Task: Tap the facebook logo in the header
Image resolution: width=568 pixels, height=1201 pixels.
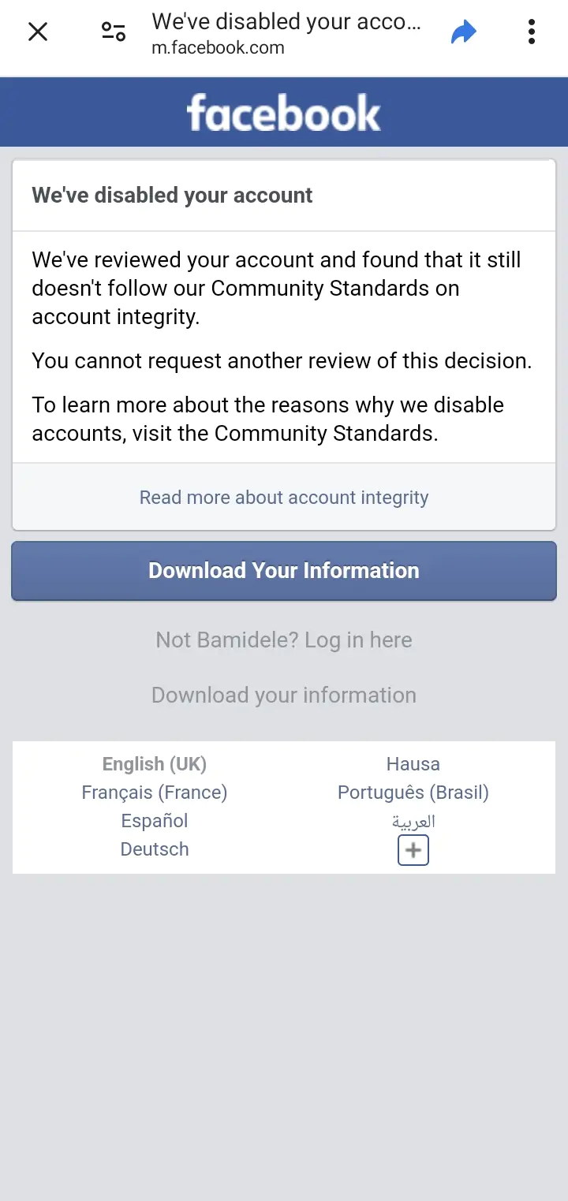Action: point(284,111)
